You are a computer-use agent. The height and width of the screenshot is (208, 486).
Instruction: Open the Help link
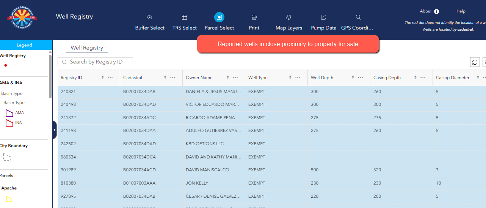pyautogui.click(x=461, y=11)
